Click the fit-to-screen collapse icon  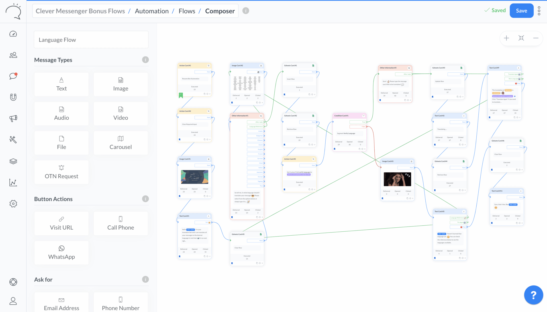click(x=521, y=38)
